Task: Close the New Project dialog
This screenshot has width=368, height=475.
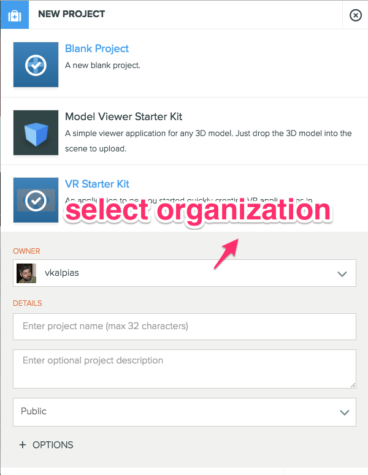Action: click(x=355, y=15)
